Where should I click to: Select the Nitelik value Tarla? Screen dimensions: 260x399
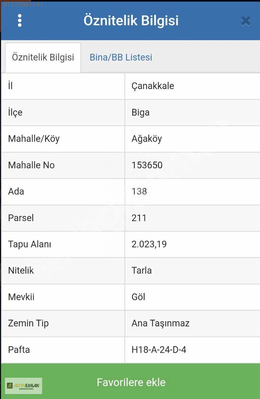click(142, 270)
